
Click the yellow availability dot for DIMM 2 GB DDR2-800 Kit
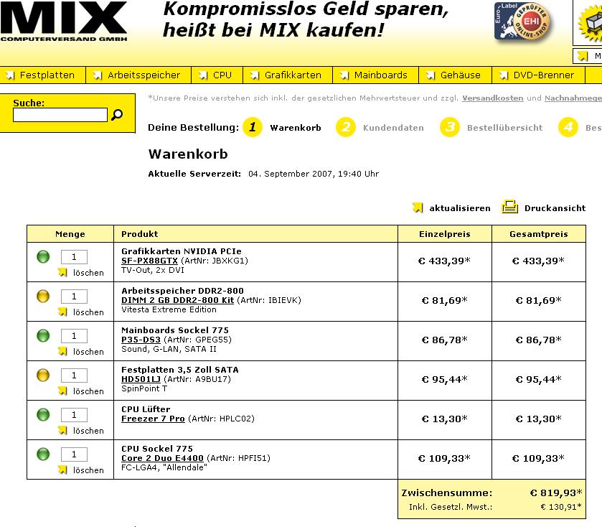43,296
